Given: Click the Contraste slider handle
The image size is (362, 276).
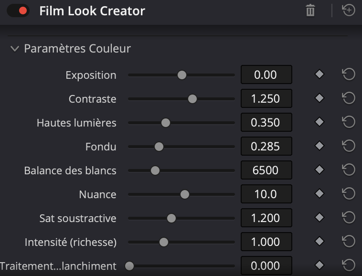Looking at the screenshot, I should tap(192, 99).
